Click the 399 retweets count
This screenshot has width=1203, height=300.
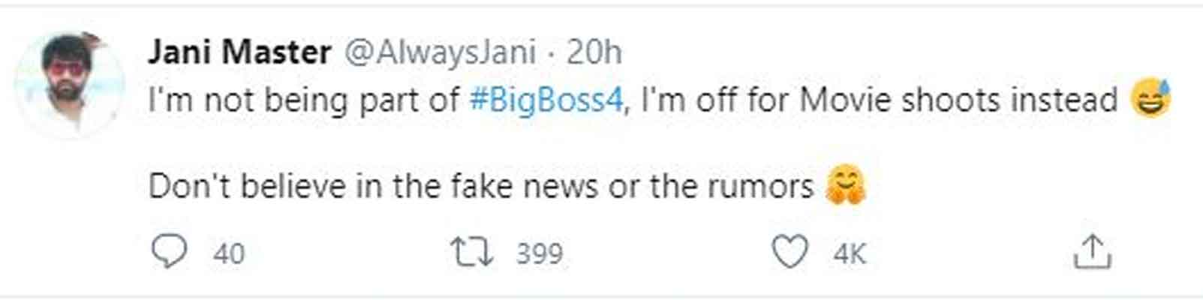click(x=539, y=253)
